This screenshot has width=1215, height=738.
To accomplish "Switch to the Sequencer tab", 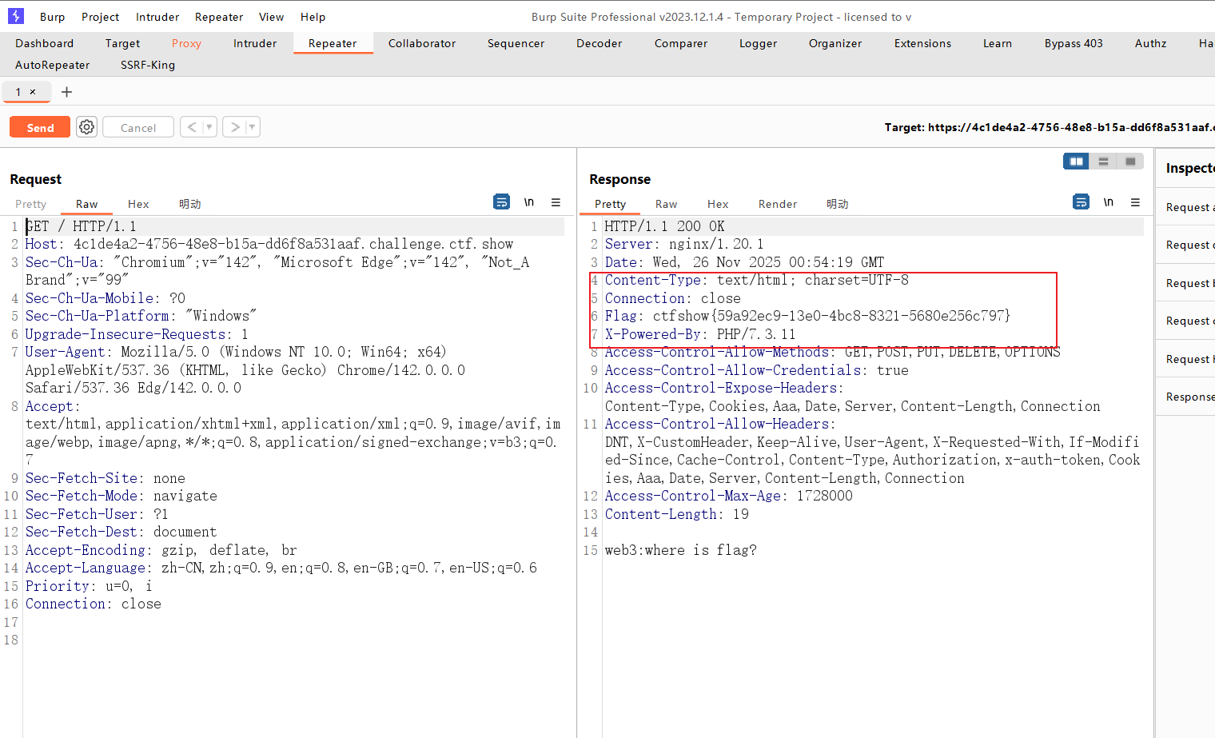I will pyautogui.click(x=516, y=43).
